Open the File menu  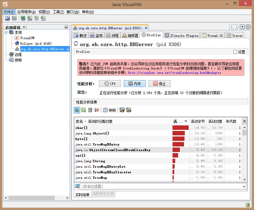pyautogui.click(x=9, y=12)
